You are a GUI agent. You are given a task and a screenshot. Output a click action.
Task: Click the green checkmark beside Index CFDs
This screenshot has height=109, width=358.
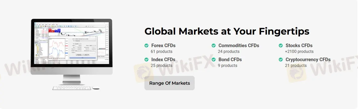(x=146, y=60)
